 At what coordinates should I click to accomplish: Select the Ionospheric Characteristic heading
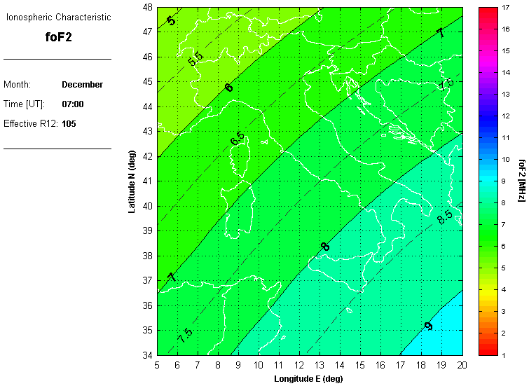point(58,16)
